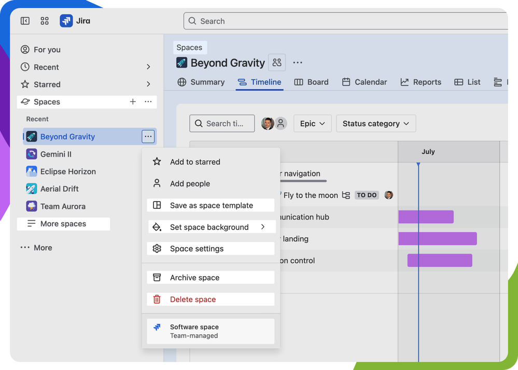Select Delete space option
The image size is (518, 370).
(211, 300)
